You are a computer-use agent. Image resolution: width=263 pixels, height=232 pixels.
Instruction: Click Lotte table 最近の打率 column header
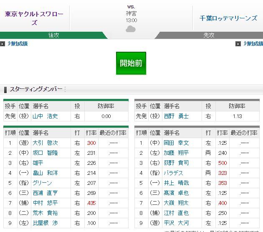(x=244, y=133)
